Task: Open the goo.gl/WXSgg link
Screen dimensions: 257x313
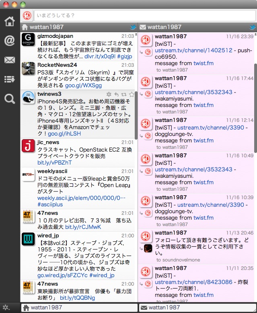Action: (83, 85)
